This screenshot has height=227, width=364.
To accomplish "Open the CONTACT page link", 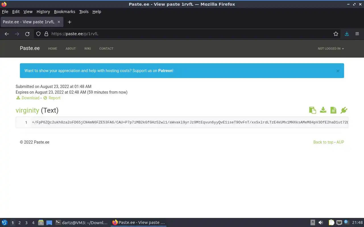I will 106,49.
